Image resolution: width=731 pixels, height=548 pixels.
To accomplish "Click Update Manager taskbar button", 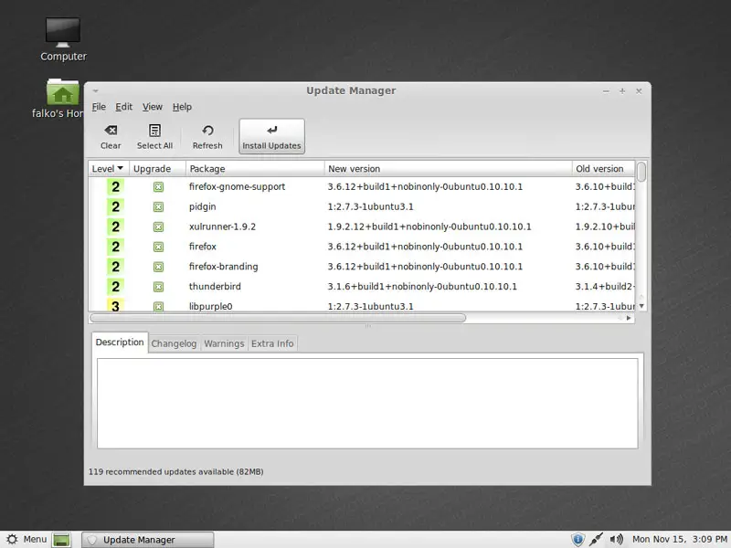I will [x=148, y=540].
